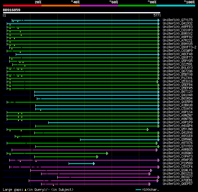
Task: Click the UniRef100_C6SWP9 entry
Action: tap(178, 51)
